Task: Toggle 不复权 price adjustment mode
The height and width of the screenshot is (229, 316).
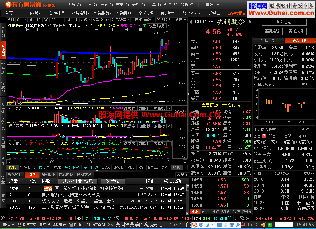Action: point(135,19)
